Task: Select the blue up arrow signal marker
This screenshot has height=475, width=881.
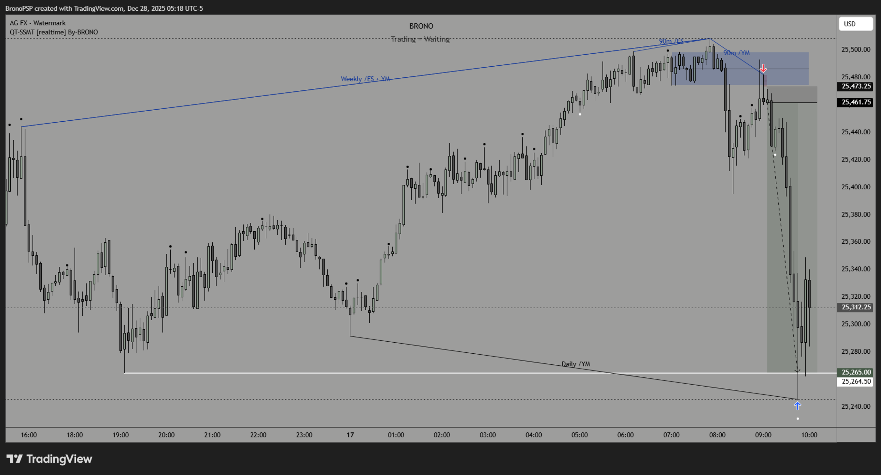Action: [x=797, y=406]
